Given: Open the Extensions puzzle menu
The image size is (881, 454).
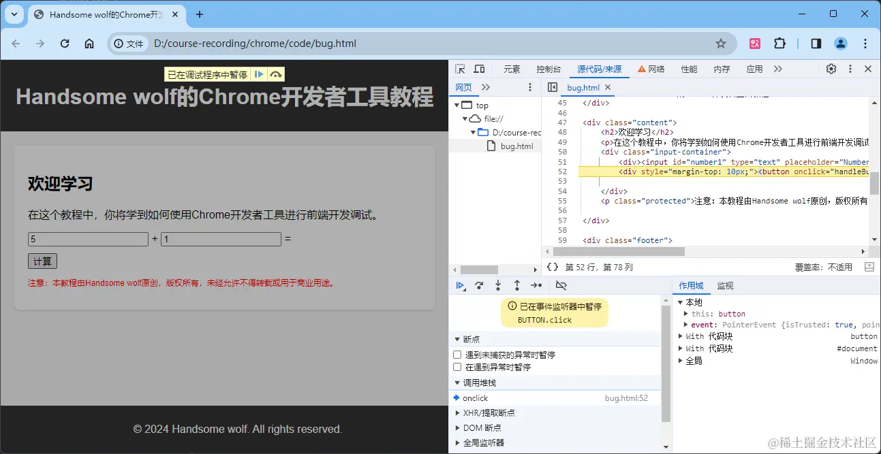Looking at the screenshot, I should coord(780,44).
